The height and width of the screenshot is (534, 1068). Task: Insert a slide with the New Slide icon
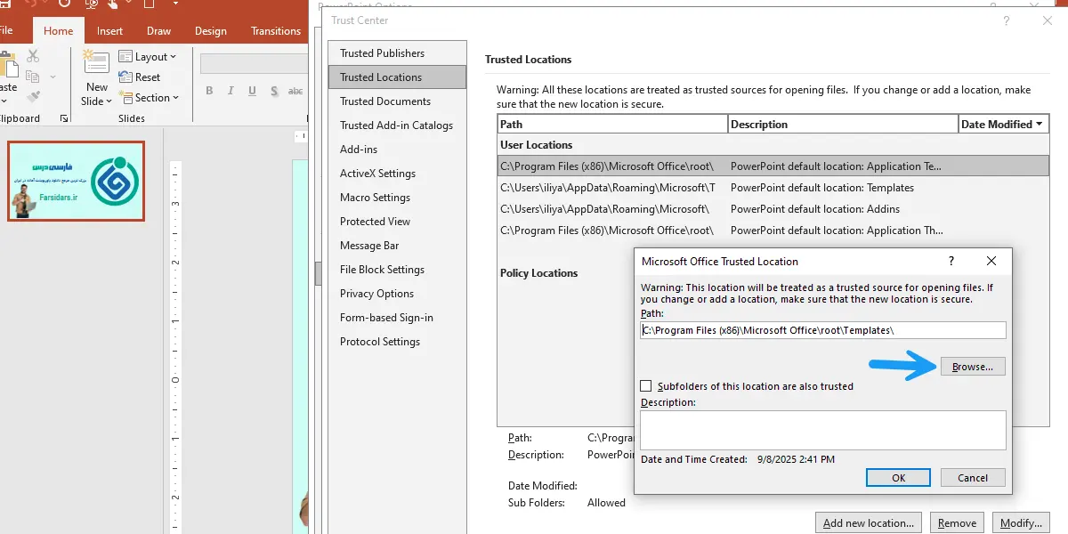[96, 62]
